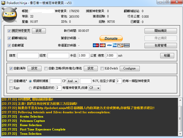
Task: Click the 經驗 90730 value
Action: (x=111, y=22)
